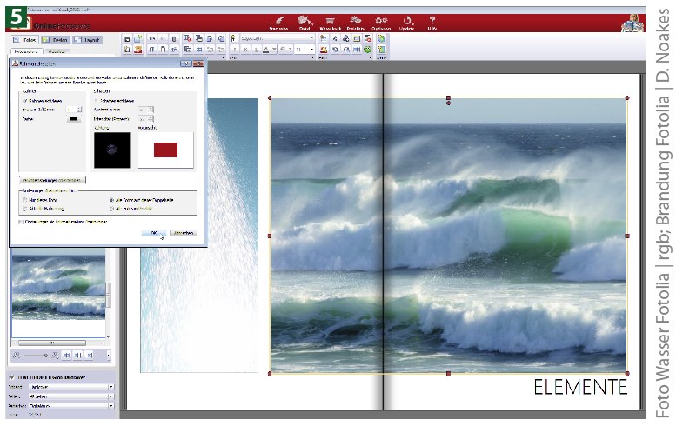The height and width of the screenshot is (426, 676).
Task: Click the zoom in magnifier icon
Action: click(x=55, y=356)
